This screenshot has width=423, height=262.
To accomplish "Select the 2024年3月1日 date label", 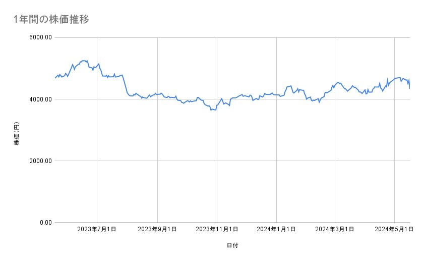I will pos(334,230).
